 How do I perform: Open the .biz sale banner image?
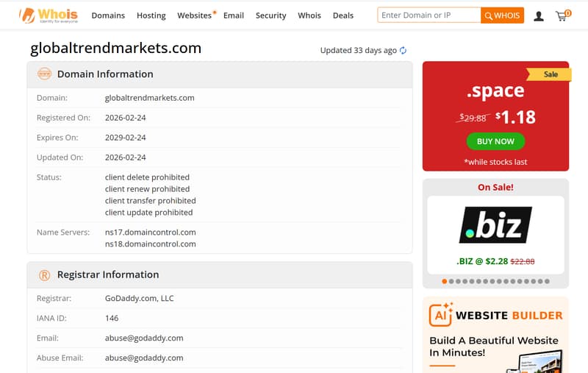[495, 225]
